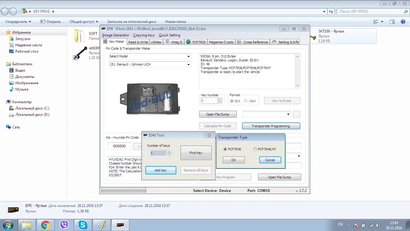The image size is (410, 231).
Task: Toggle the preview pane icon
Action: pyautogui.click(x=392, y=22)
